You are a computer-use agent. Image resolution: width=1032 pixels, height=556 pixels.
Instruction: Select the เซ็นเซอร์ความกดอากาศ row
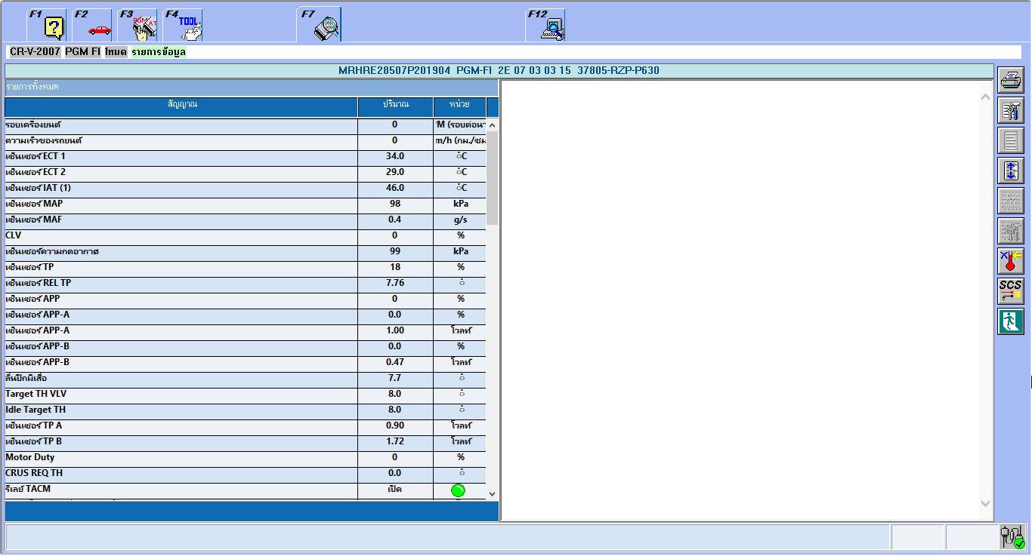pos(246,252)
